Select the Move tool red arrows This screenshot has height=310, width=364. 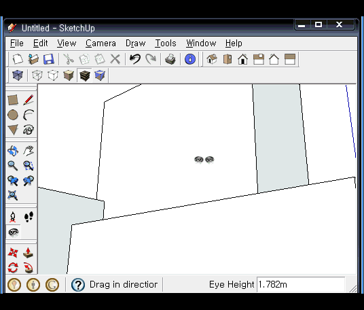coord(13,253)
